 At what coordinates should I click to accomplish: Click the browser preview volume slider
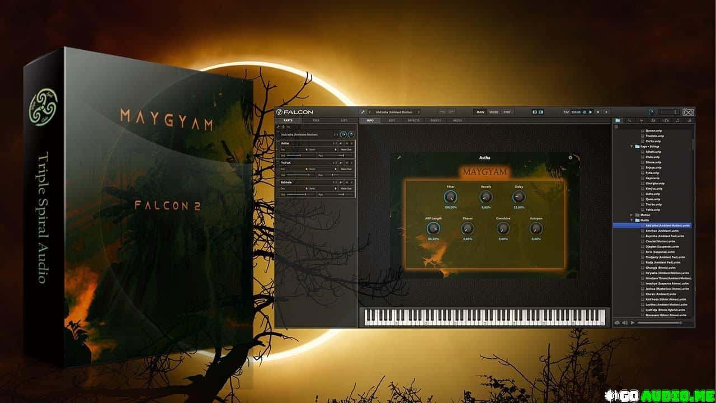coord(660,322)
